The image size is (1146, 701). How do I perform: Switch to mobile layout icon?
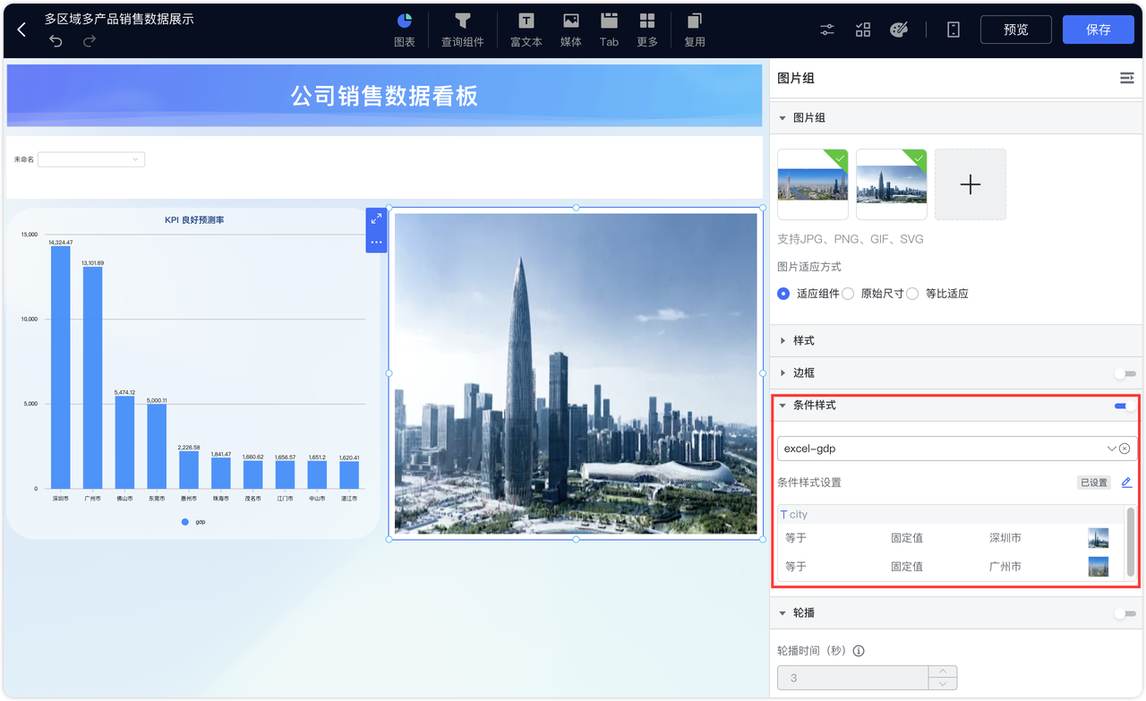(x=954, y=30)
